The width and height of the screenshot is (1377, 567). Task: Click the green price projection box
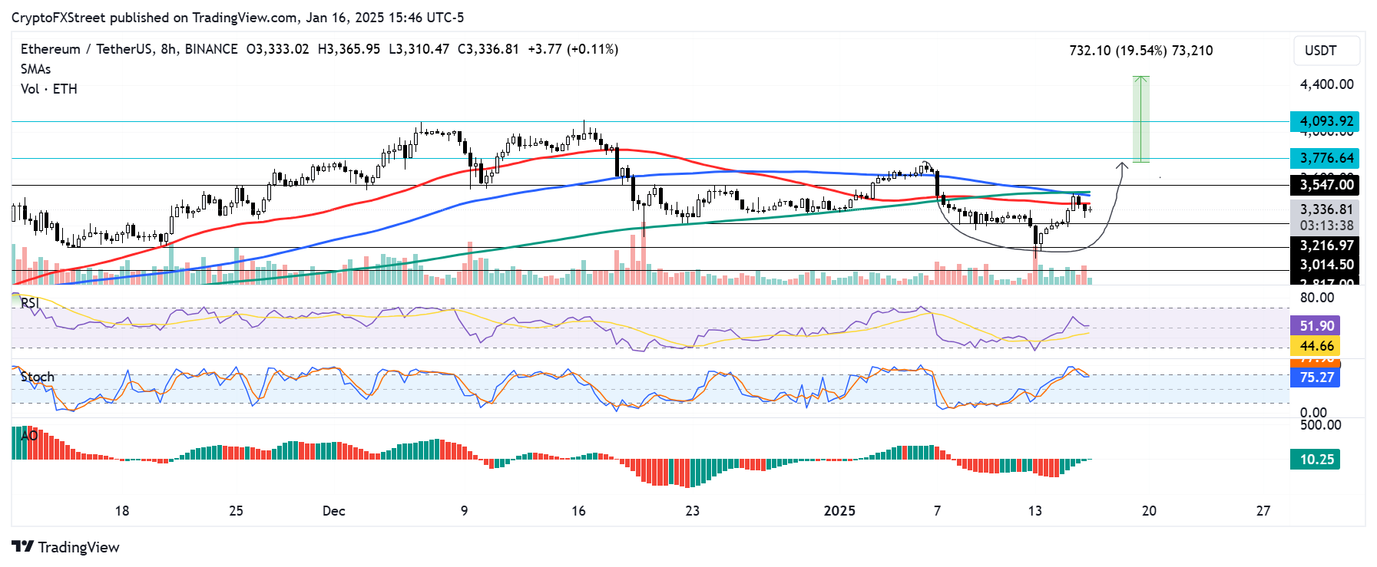(1141, 119)
